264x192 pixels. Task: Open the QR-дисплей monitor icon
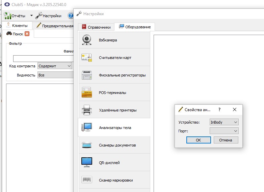coord(87,162)
